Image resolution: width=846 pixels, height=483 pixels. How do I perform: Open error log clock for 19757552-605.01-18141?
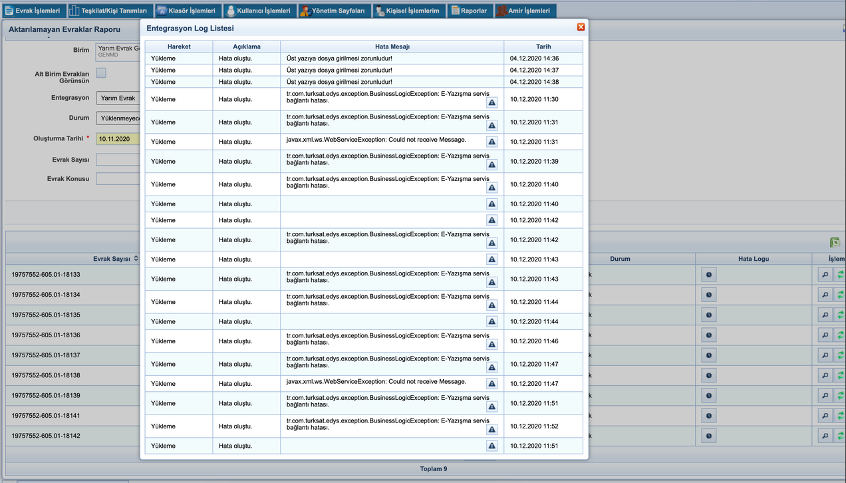709,416
